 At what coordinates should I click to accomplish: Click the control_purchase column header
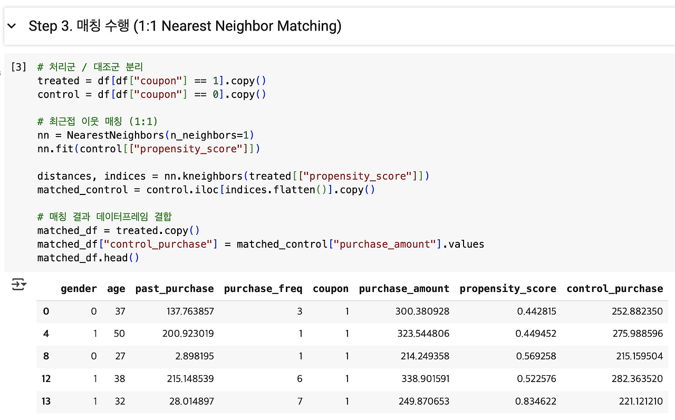pos(615,289)
